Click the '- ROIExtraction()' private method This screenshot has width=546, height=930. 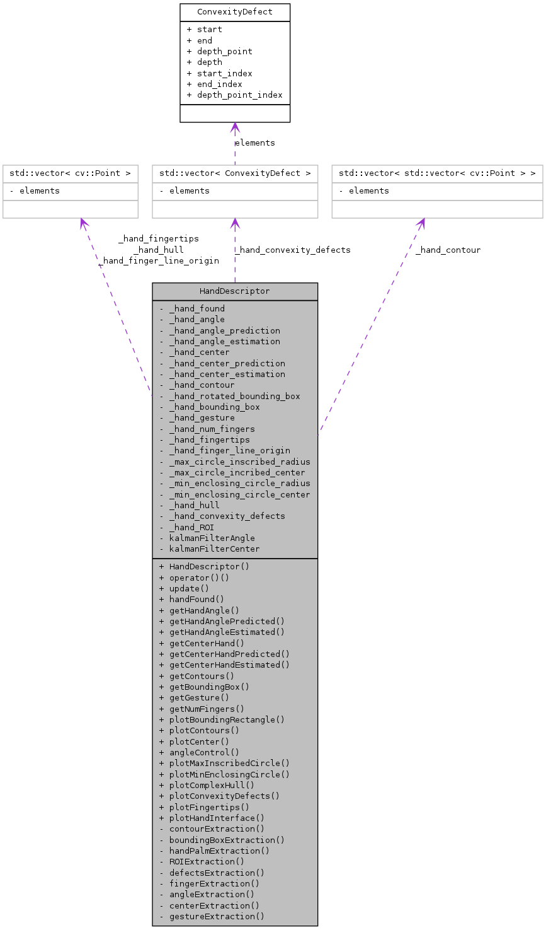(x=202, y=861)
